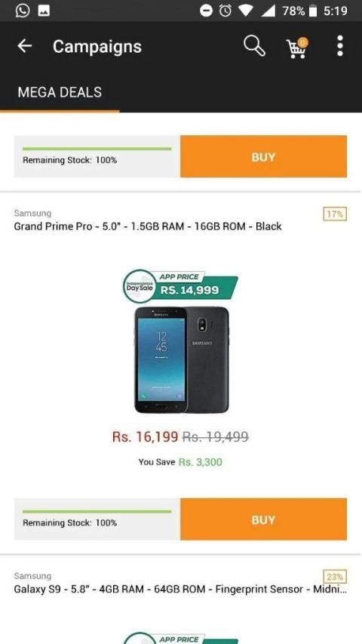Tap the Wi-Fi status icon

[245, 11]
